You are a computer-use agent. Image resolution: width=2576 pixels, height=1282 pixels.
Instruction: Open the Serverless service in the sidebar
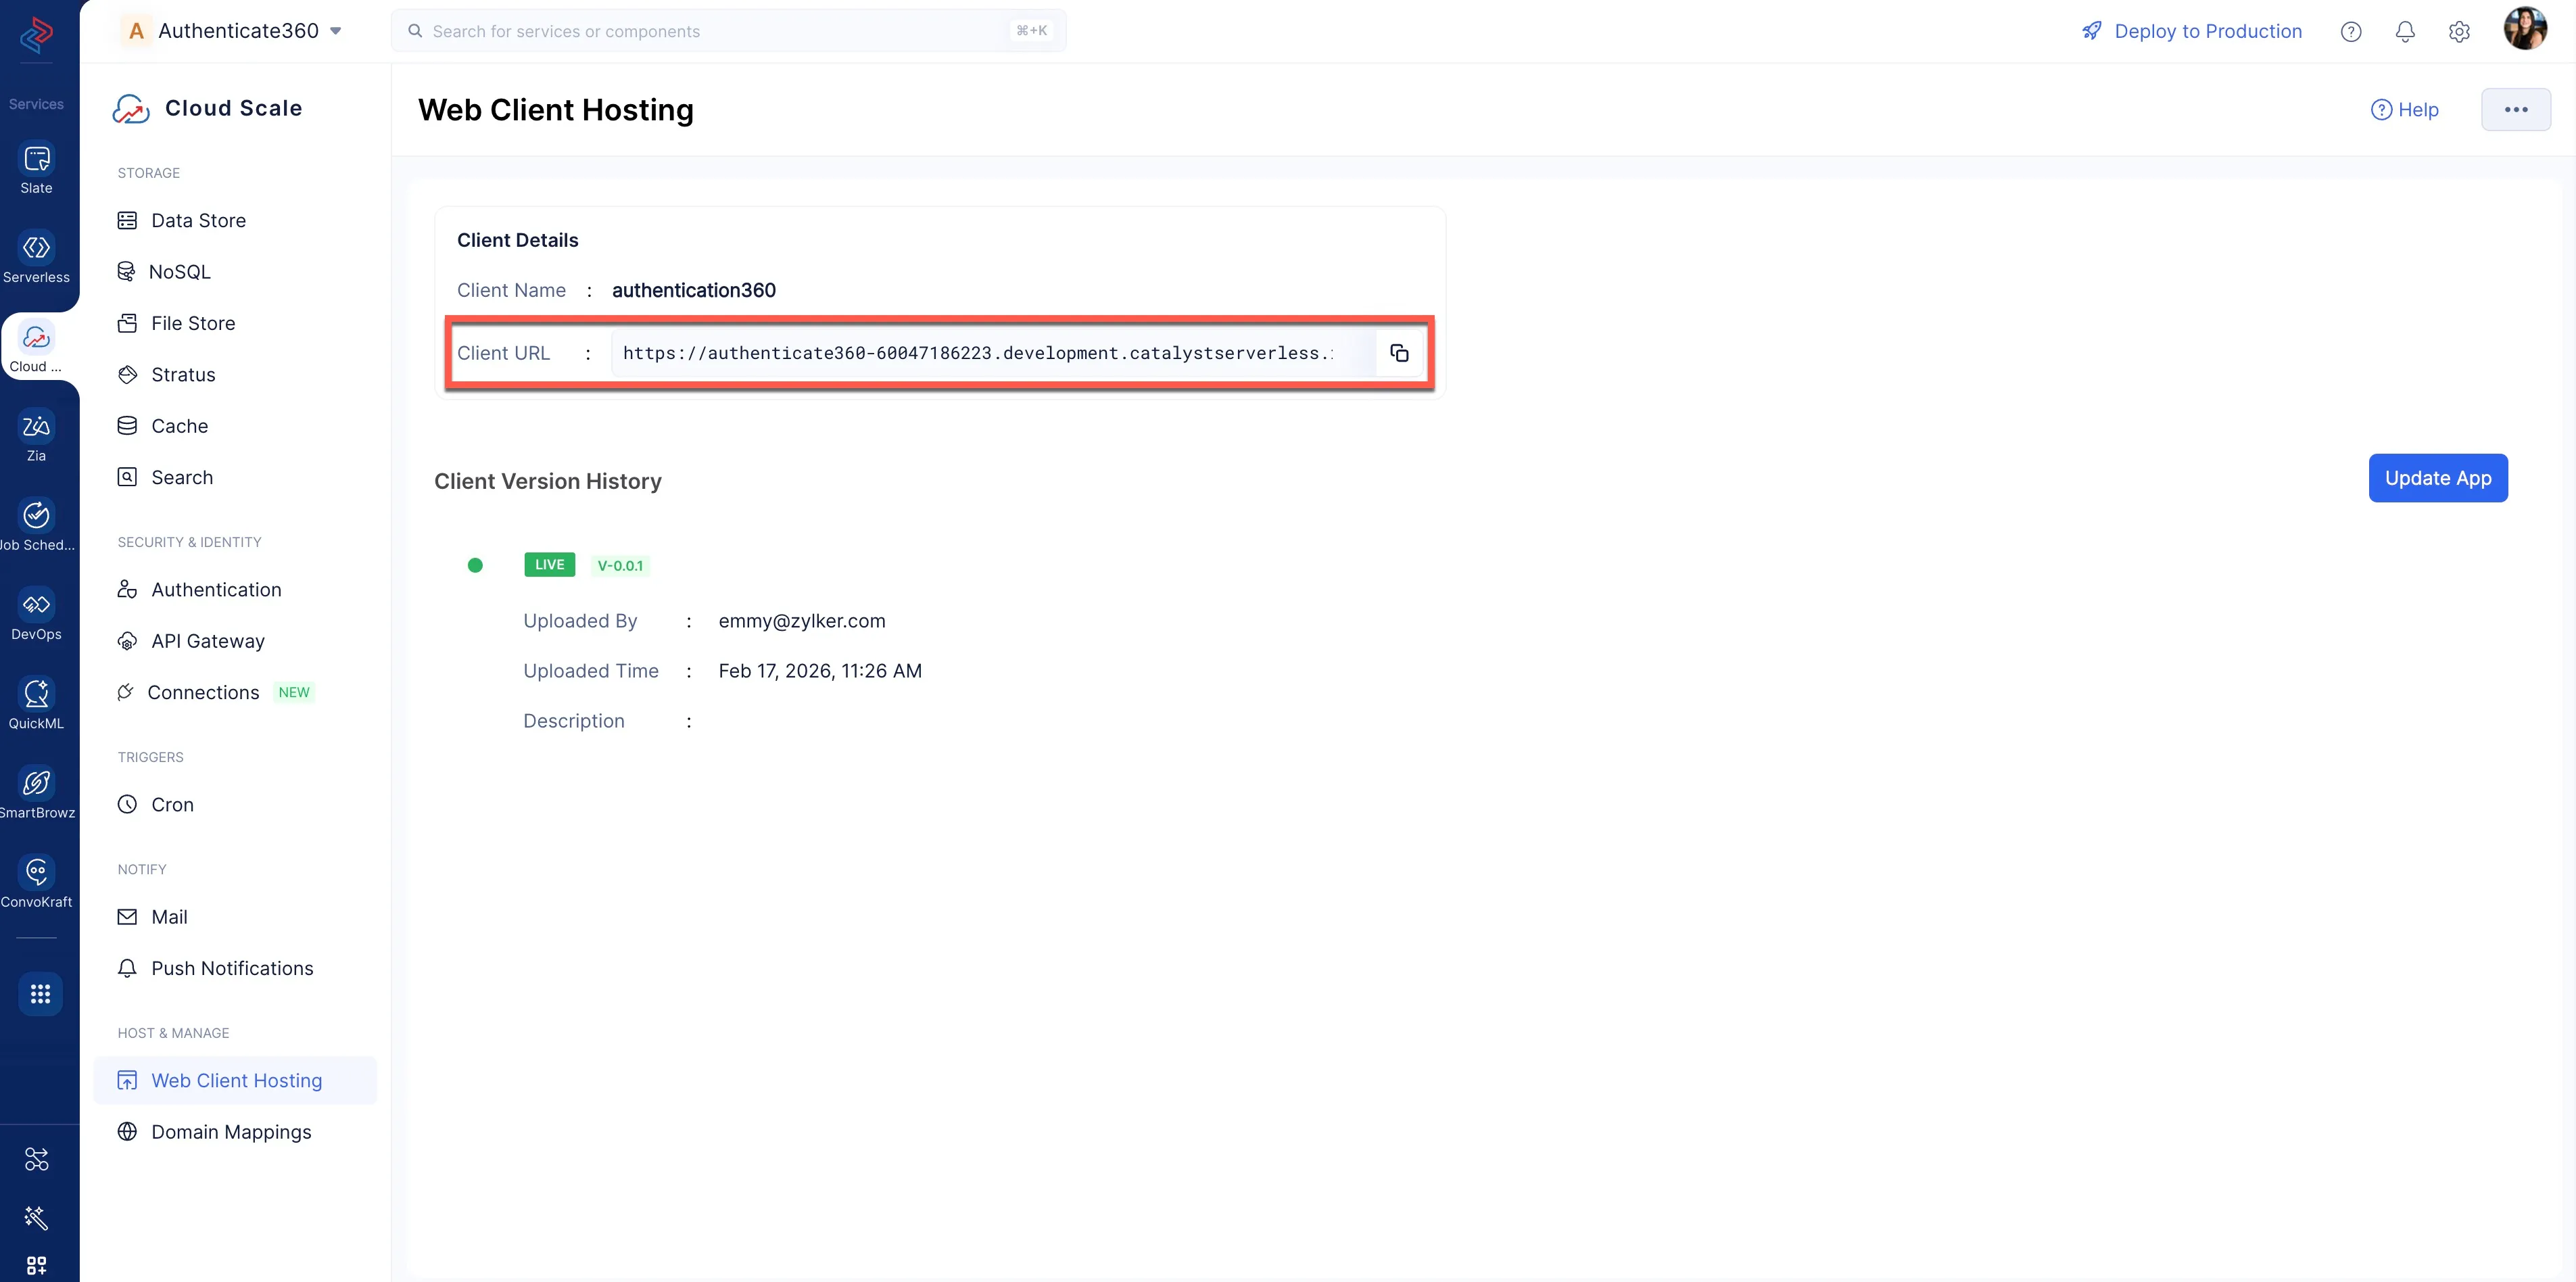pos(37,257)
